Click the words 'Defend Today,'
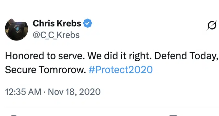219x116 pixels. click(186, 56)
